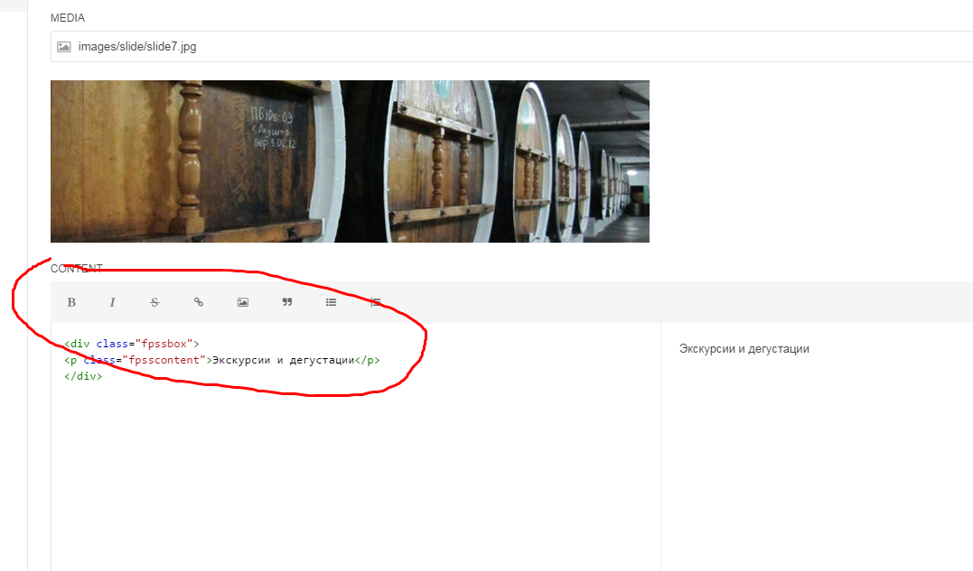Click the MEDIA section label
Screen dimensions: 973x571
tap(68, 18)
